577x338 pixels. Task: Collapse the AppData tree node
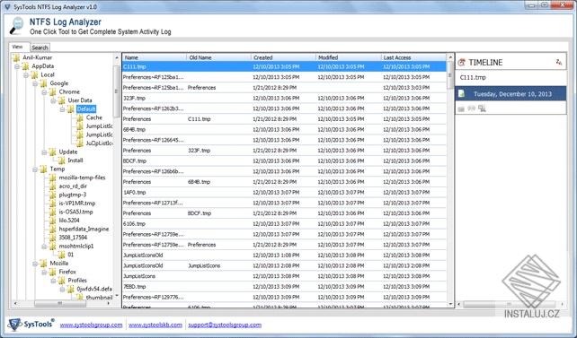17,66
